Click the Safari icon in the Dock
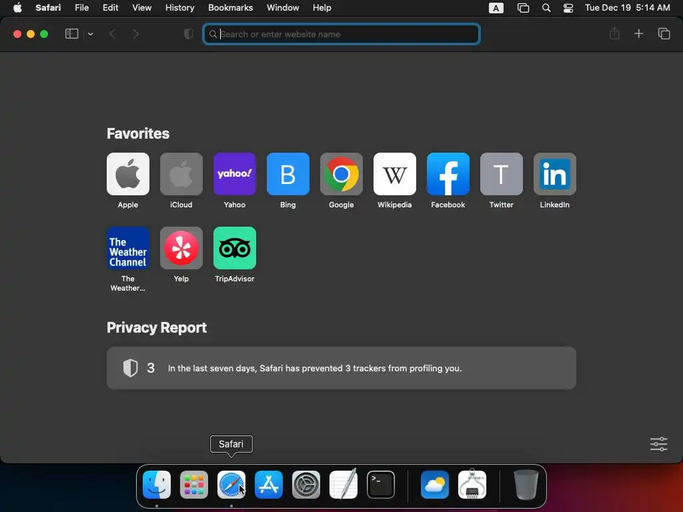This screenshot has height=512, width=683. coord(231,485)
